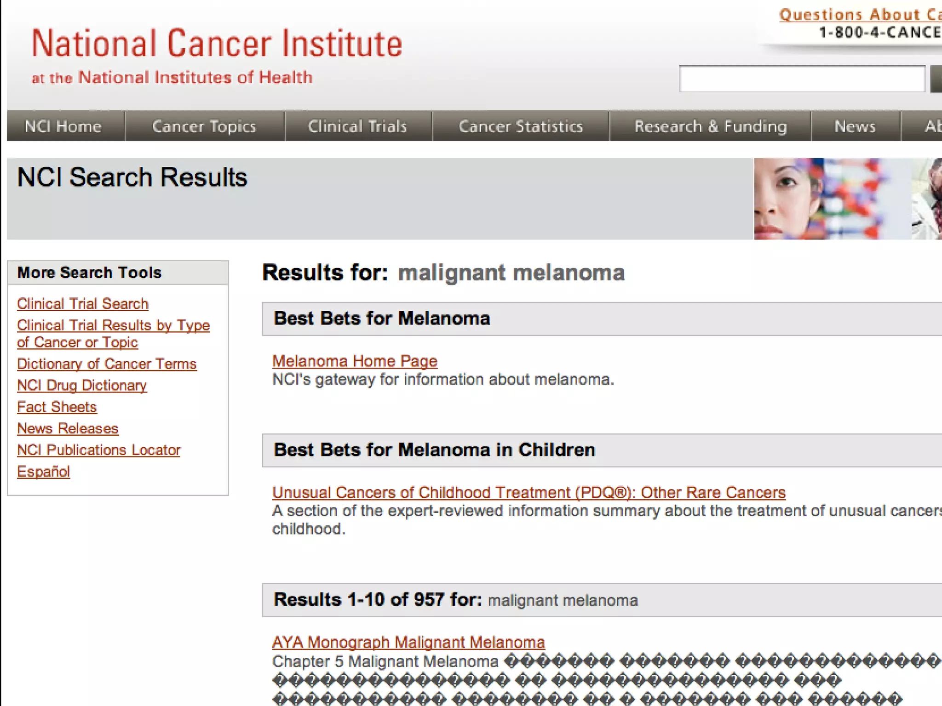Open the NCI Drug Dictionary link
The height and width of the screenshot is (706, 942).
(x=82, y=386)
